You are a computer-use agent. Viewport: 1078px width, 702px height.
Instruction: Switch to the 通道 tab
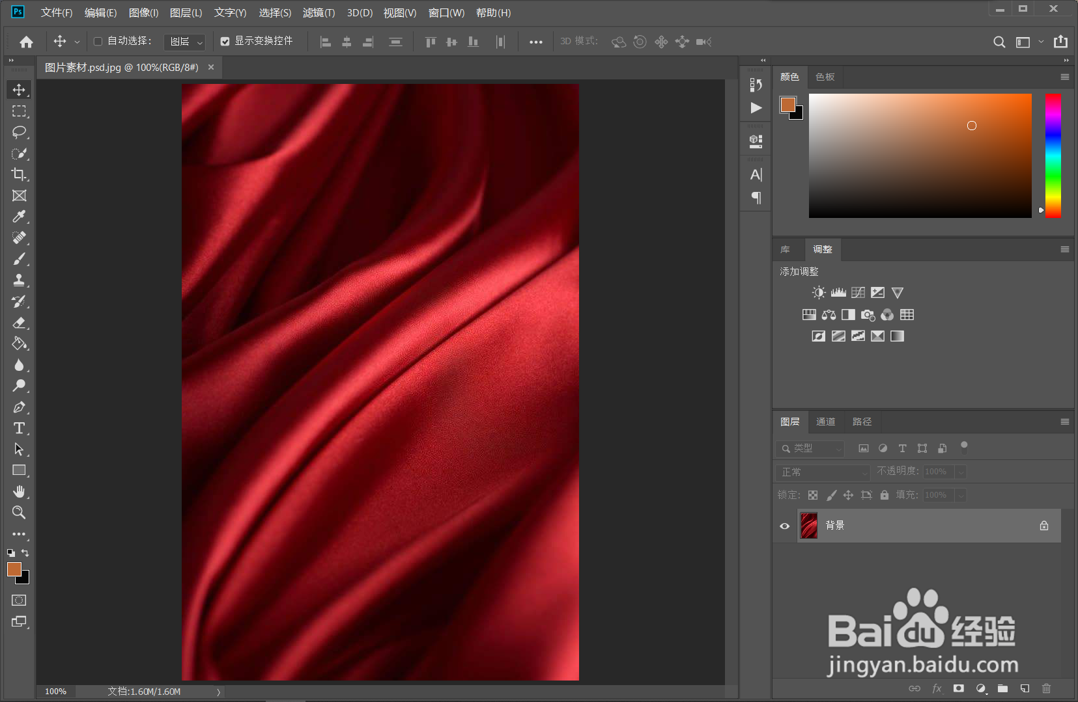click(x=825, y=422)
